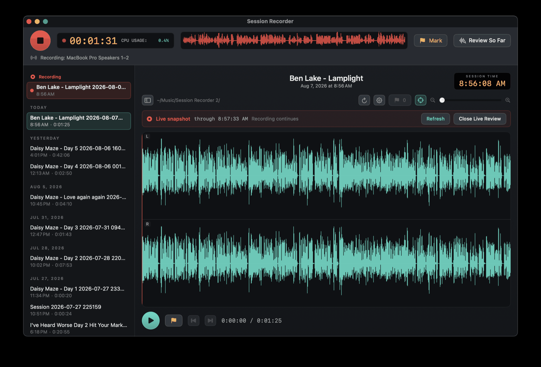The width and height of the screenshot is (541, 367).
Task: Click the zoom in magnifier icon
Action: coord(508,100)
